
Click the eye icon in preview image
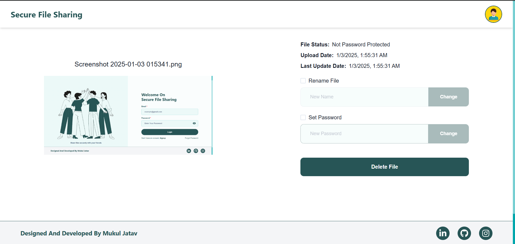194,123
